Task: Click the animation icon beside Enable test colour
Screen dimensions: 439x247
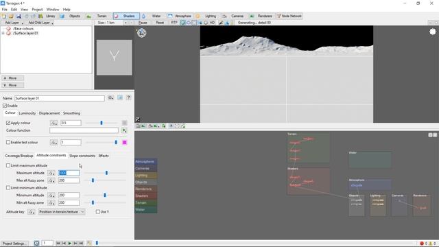Action: (54, 143)
